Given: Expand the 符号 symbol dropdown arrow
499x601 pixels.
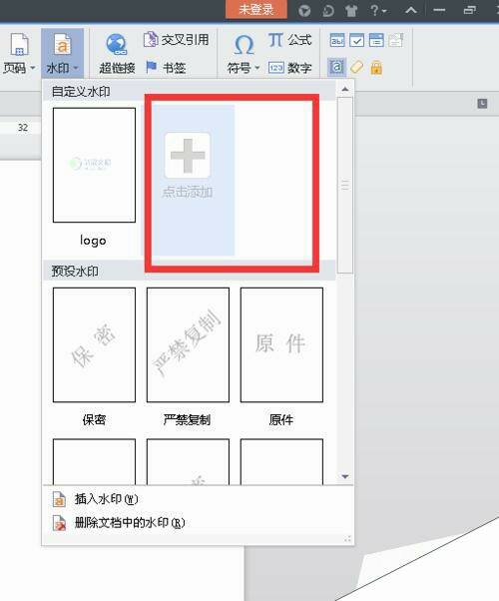Looking at the screenshot, I should pyautogui.click(x=257, y=68).
